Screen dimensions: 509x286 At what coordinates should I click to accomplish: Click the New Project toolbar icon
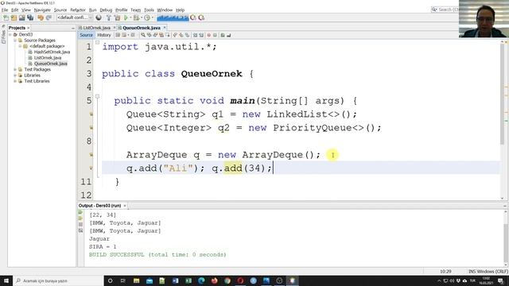point(14,17)
